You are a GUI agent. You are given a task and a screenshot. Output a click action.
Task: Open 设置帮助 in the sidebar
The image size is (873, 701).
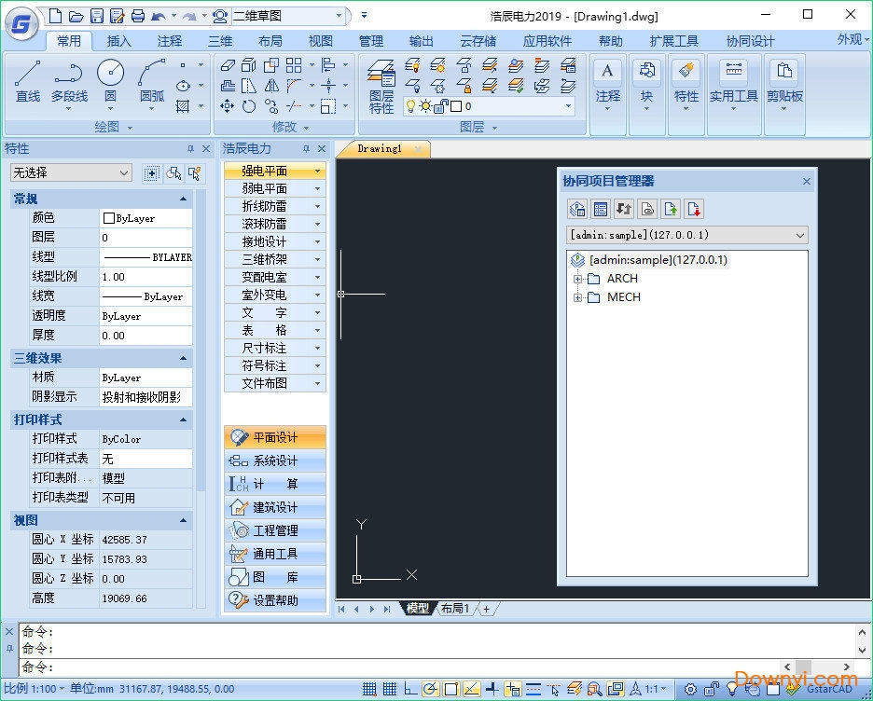point(275,600)
